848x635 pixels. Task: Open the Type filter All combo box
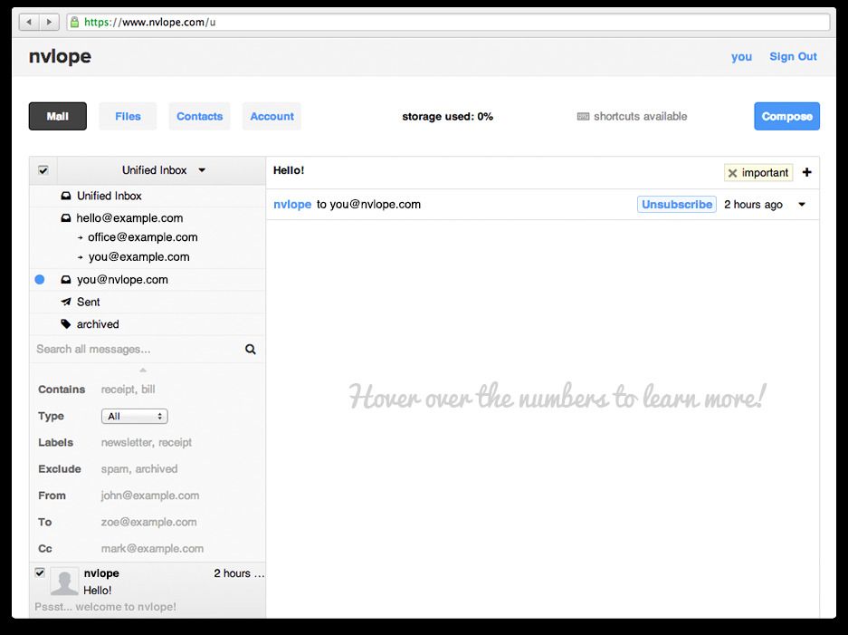coord(134,416)
